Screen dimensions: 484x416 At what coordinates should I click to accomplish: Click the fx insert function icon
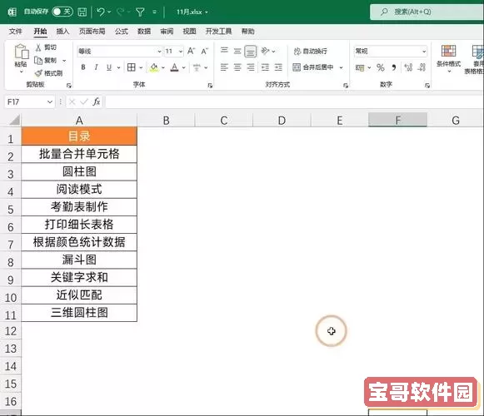click(x=97, y=102)
